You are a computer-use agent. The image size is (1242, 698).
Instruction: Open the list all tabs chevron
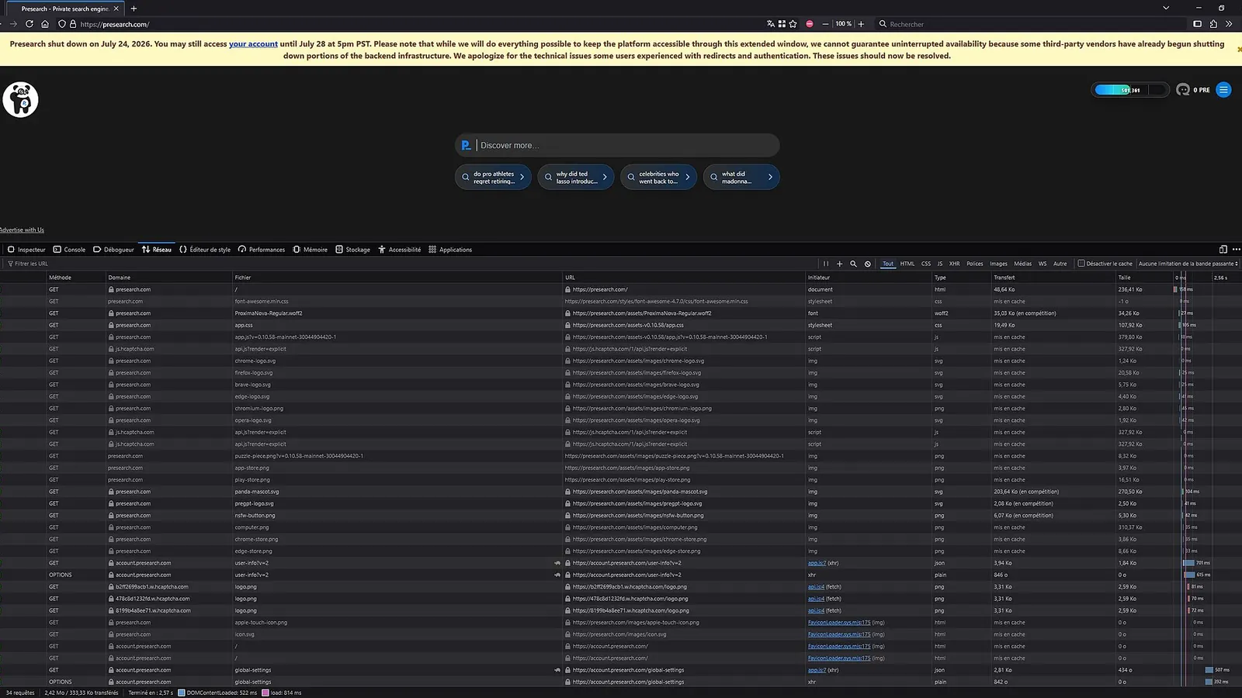1165,8
